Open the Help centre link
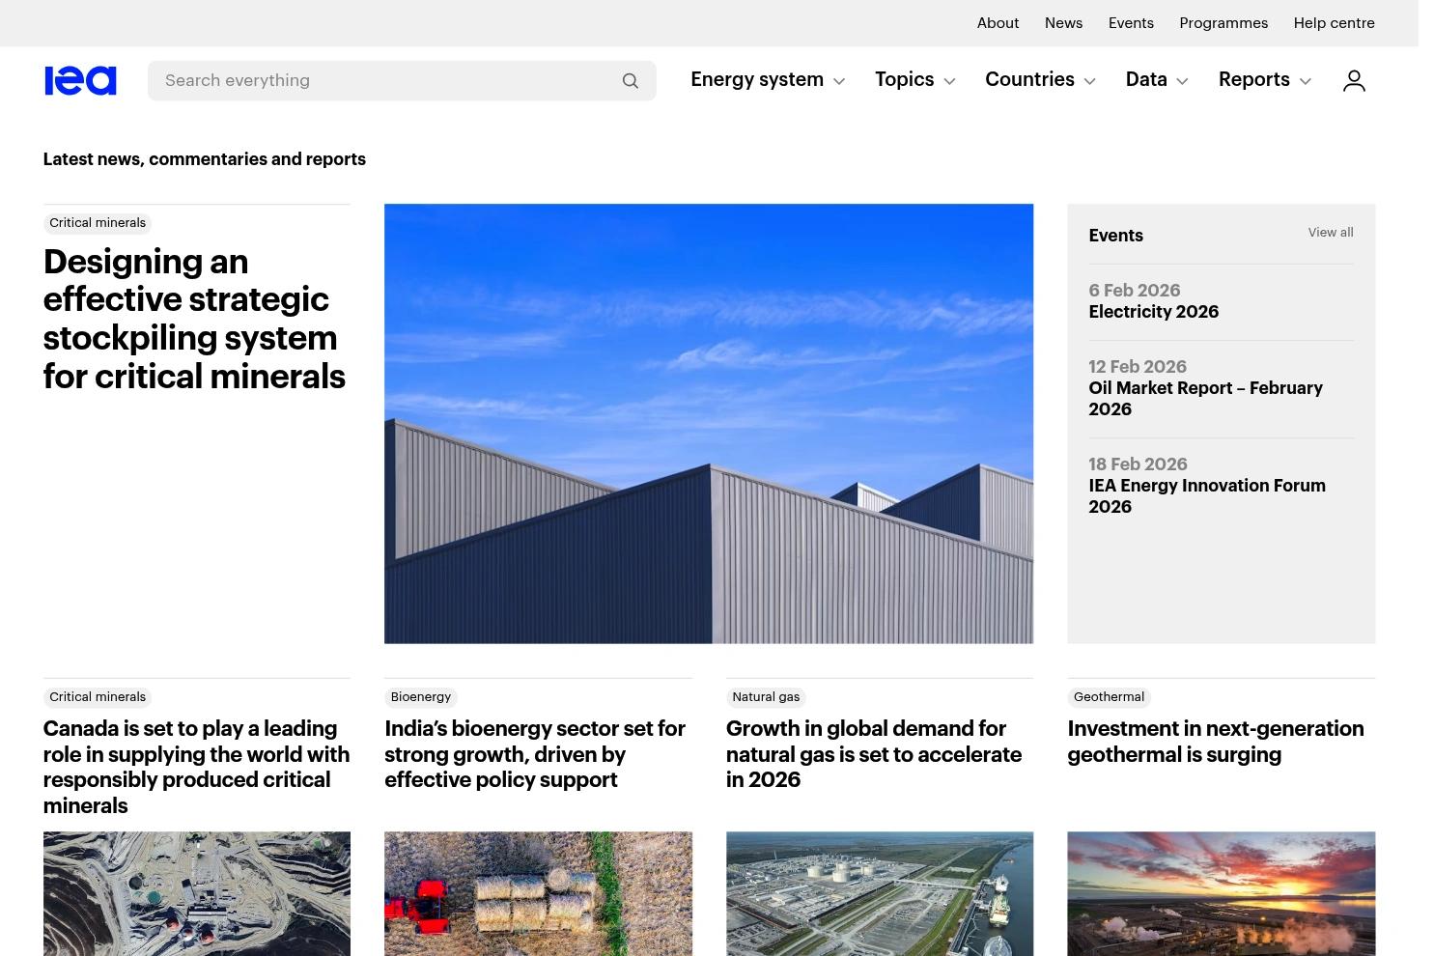Screen dimensions: 1434x956 [1334, 23]
